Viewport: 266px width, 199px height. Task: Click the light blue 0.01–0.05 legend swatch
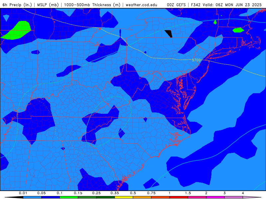(32, 197)
